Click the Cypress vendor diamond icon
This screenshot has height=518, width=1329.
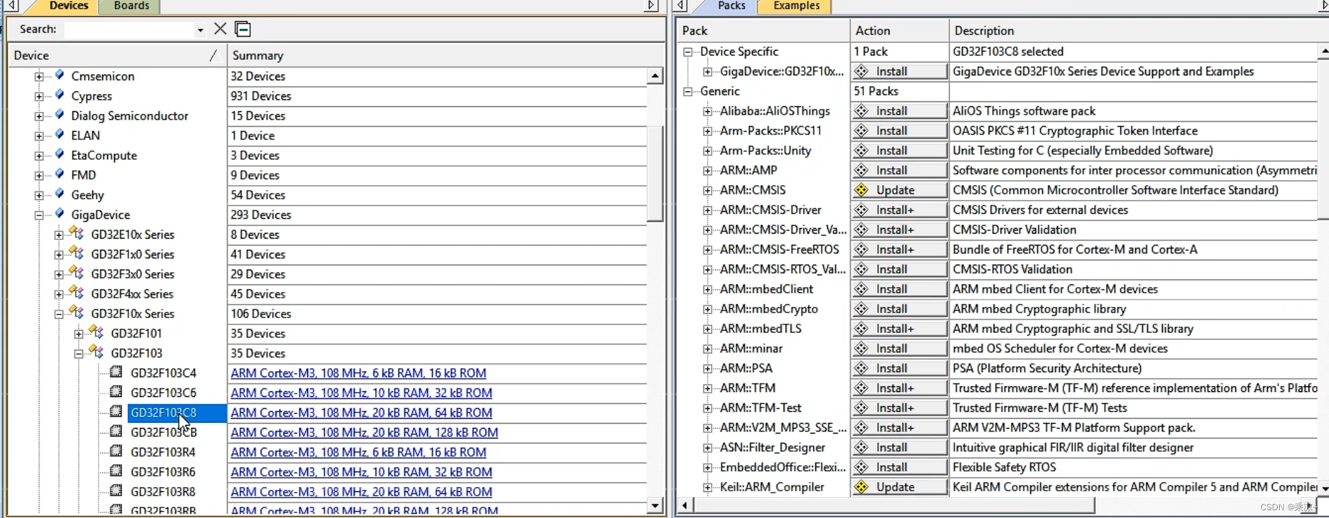[x=60, y=94]
